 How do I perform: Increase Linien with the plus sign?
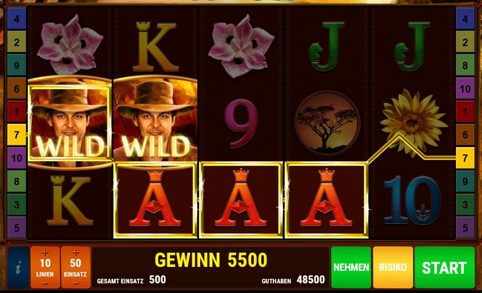[45, 253]
